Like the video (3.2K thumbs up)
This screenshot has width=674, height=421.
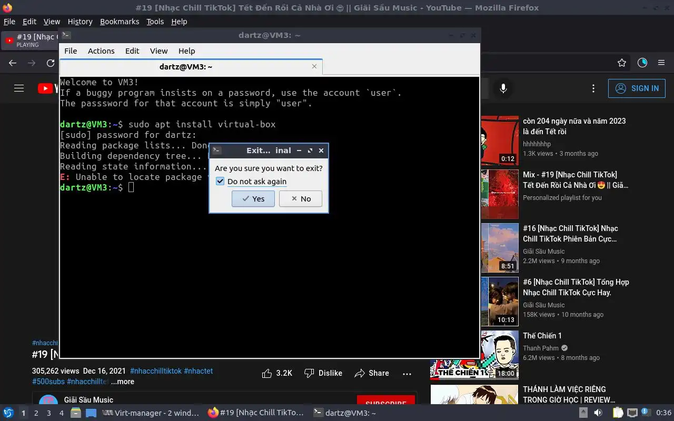point(277,373)
